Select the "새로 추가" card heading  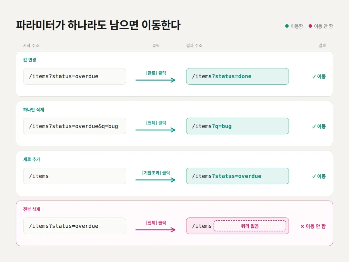coord(32,160)
